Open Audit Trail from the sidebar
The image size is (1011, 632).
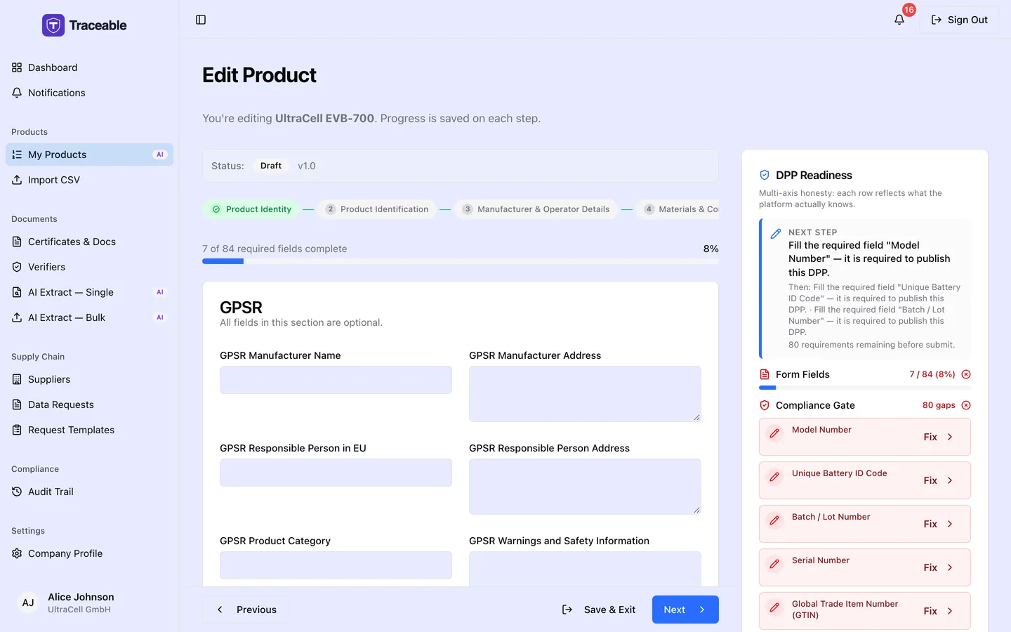pyautogui.click(x=89, y=492)
